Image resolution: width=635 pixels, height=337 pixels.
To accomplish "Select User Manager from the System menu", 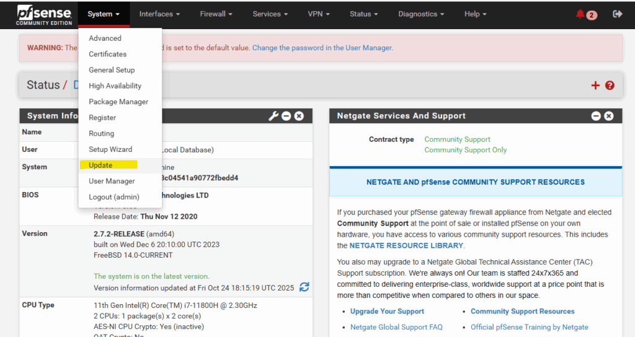I will 112,182.
